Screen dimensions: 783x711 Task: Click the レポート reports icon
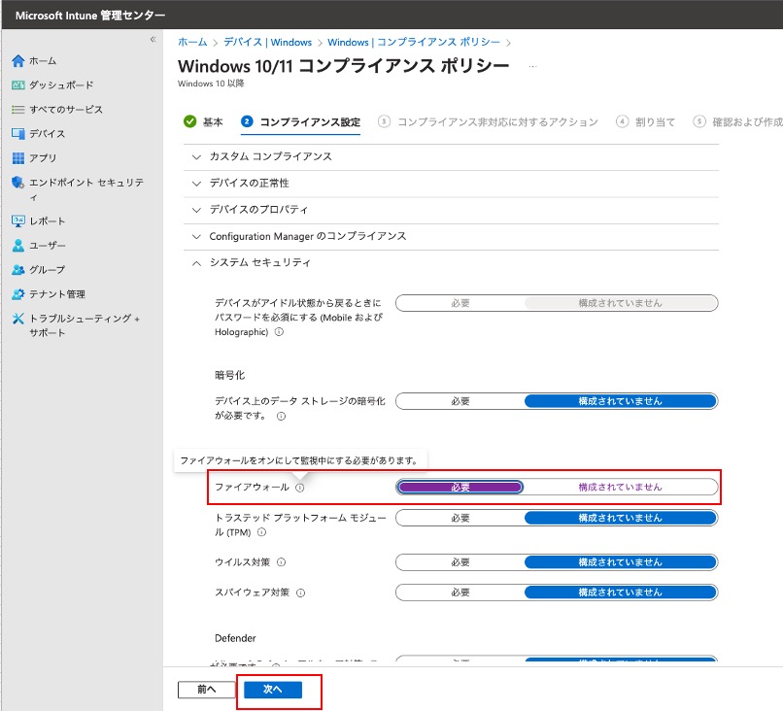coord(18,221)
